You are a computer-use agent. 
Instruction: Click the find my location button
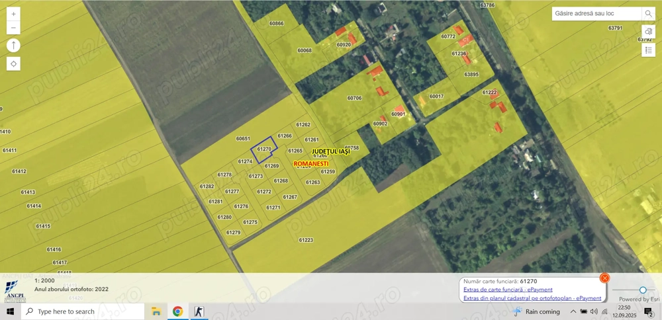[x=13, y=64]
